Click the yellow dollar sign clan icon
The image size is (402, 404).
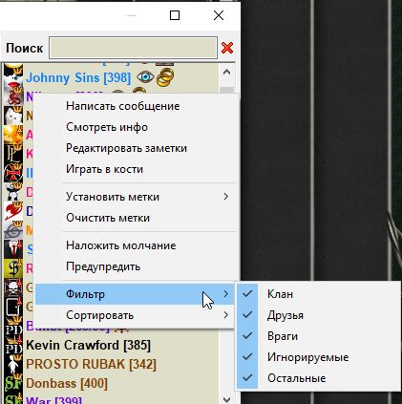pos(13,268)
